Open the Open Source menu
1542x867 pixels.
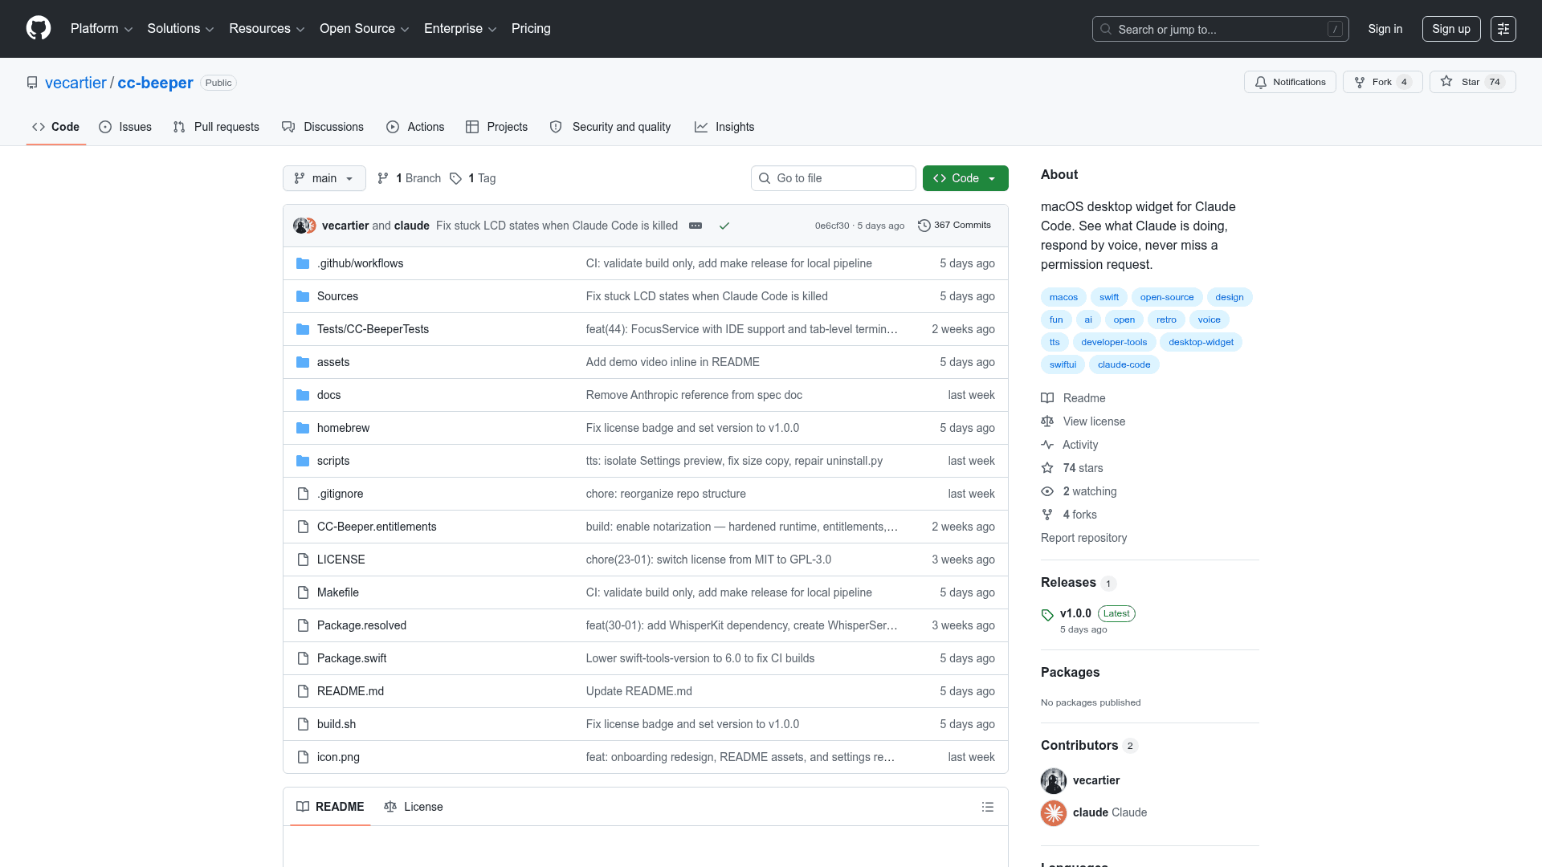[364, 28]
